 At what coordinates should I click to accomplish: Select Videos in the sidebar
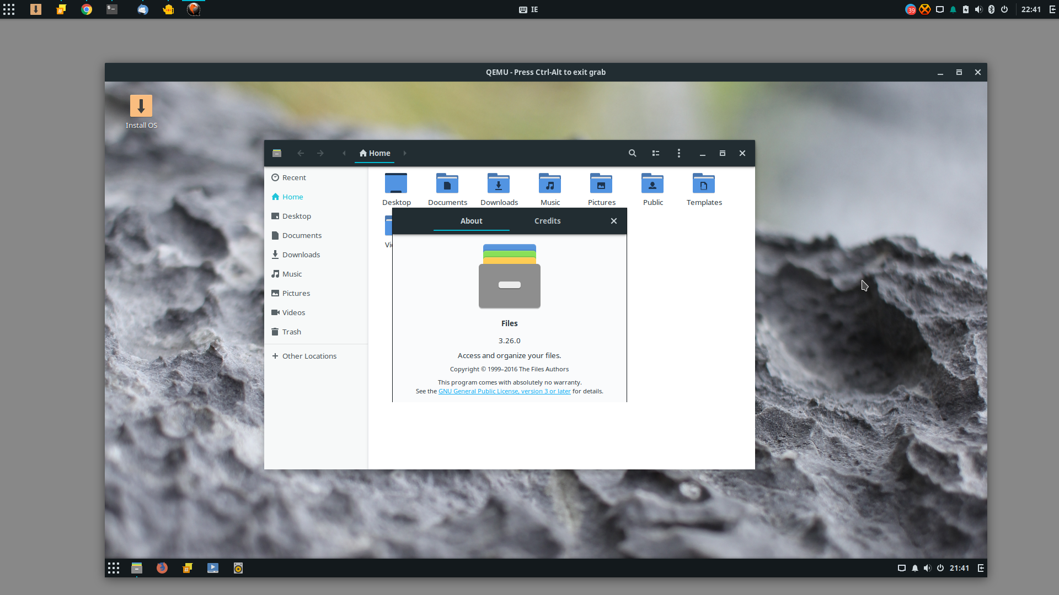316,312
